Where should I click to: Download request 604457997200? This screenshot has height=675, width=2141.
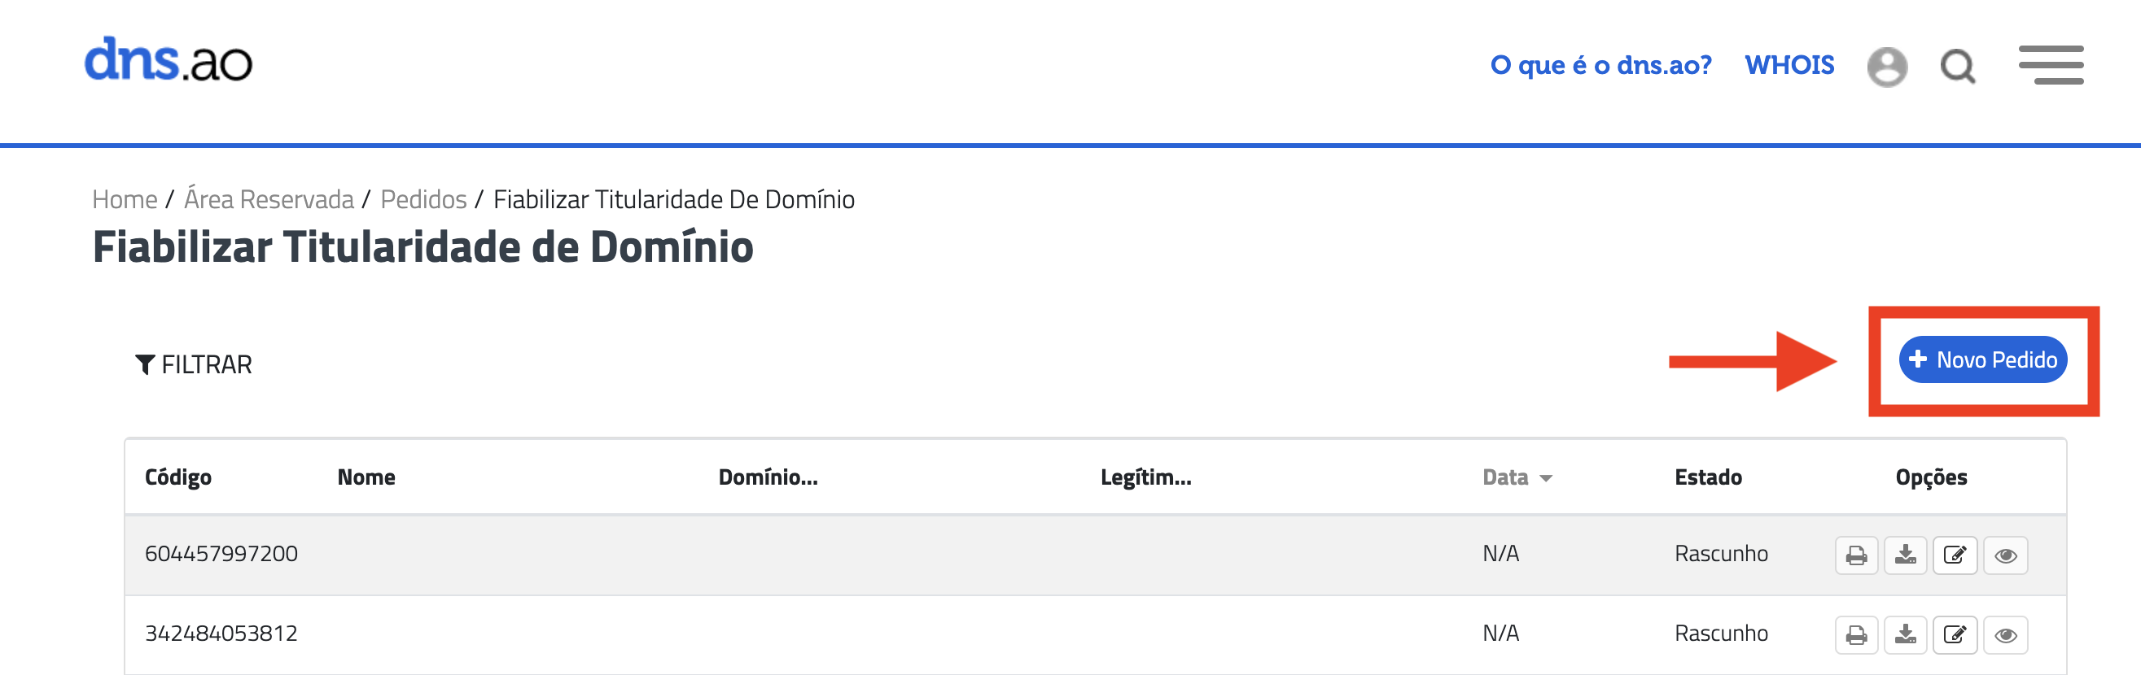[x=1905, y=555]
